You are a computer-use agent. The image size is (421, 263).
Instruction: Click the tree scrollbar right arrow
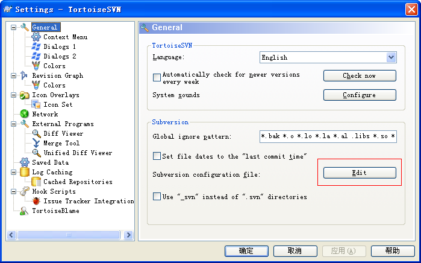coord(129,235)
